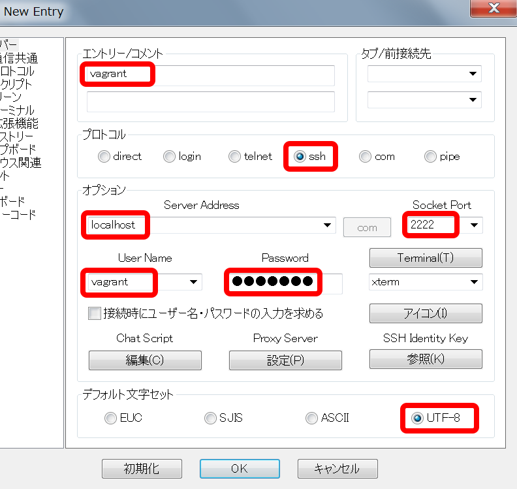Click the Proxy Server 設定(P) button
This screenshot has height=489, width=517.
(285, 360)
